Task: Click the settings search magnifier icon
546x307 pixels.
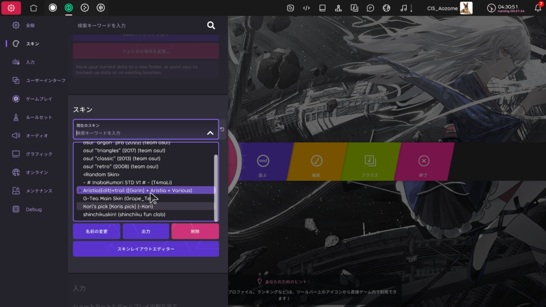Action: tap(211, 26)
